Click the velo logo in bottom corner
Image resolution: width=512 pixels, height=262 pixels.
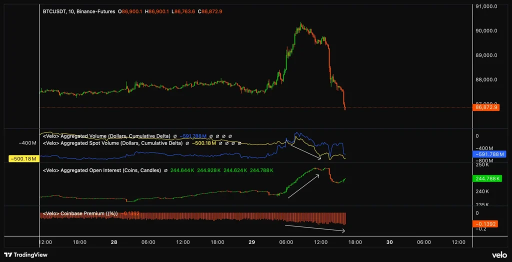click(498, 254)
